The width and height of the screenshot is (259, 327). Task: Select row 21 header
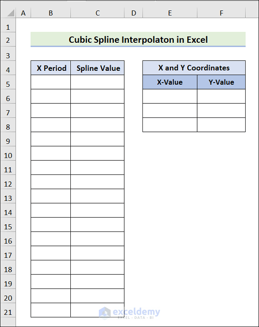[8, 312]
